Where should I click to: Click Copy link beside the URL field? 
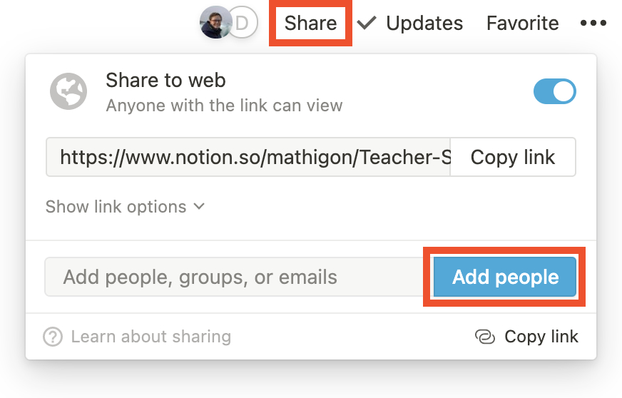[x=513, y=157]
